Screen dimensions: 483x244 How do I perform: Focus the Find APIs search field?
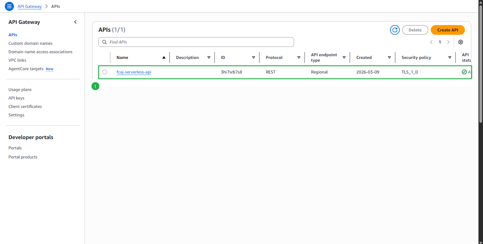coord(196,42)
